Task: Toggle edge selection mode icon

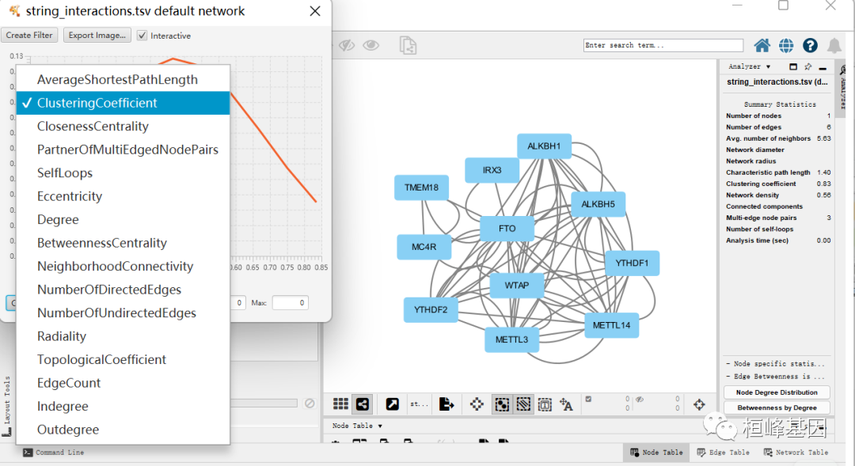Action: 523,404
